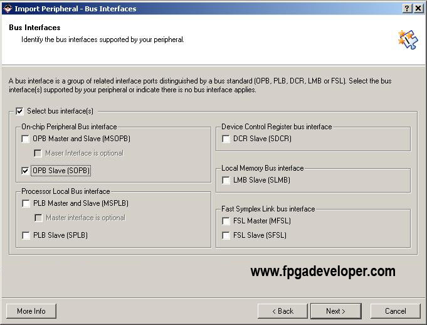
Task: Proceed with the Next button
Action: click(336, 311)
